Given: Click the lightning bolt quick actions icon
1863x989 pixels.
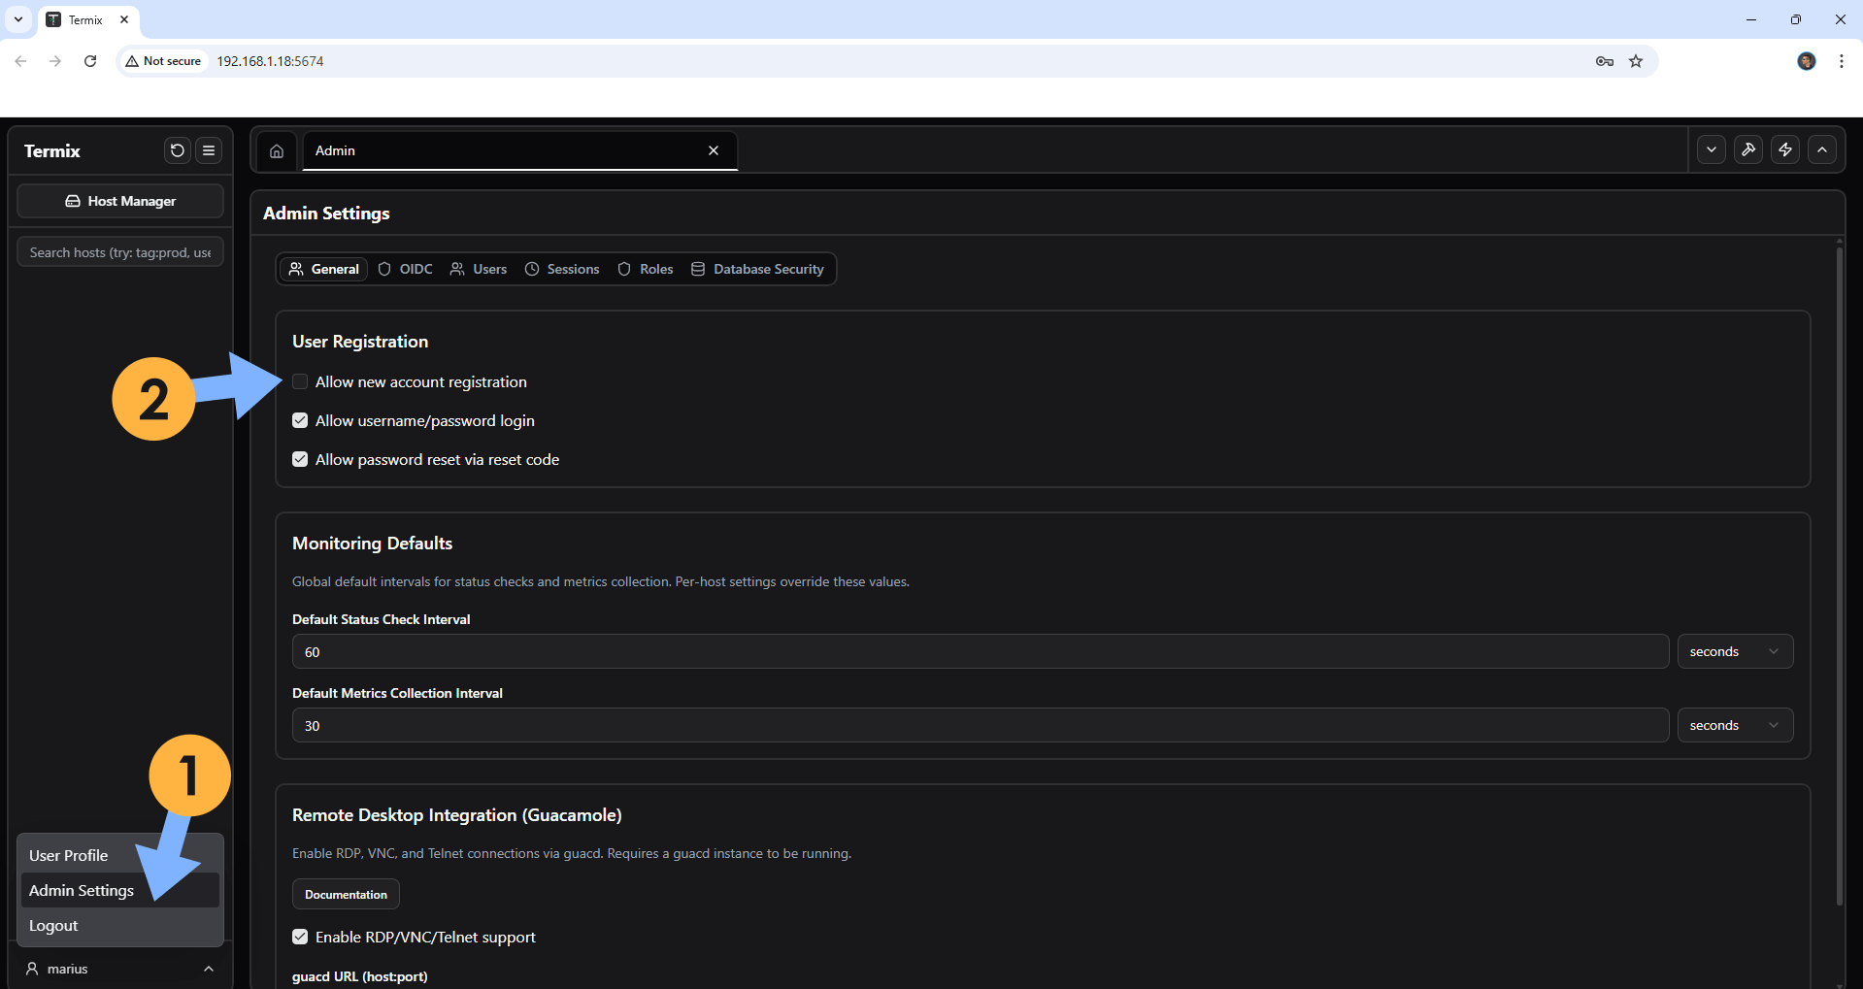Looking at the screenshot, I should coord(1784,150).
